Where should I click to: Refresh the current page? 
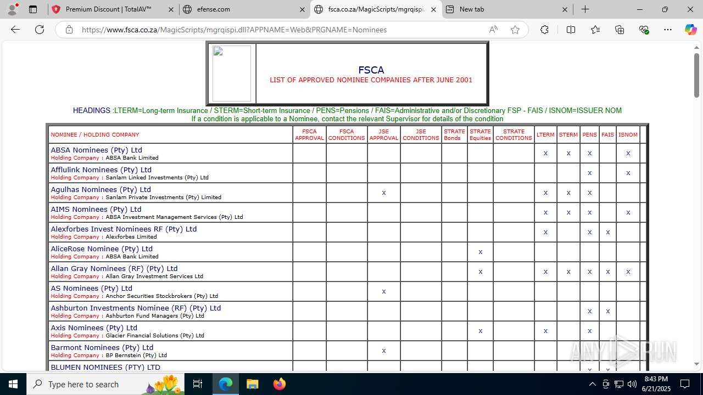(x=40, y=30)
